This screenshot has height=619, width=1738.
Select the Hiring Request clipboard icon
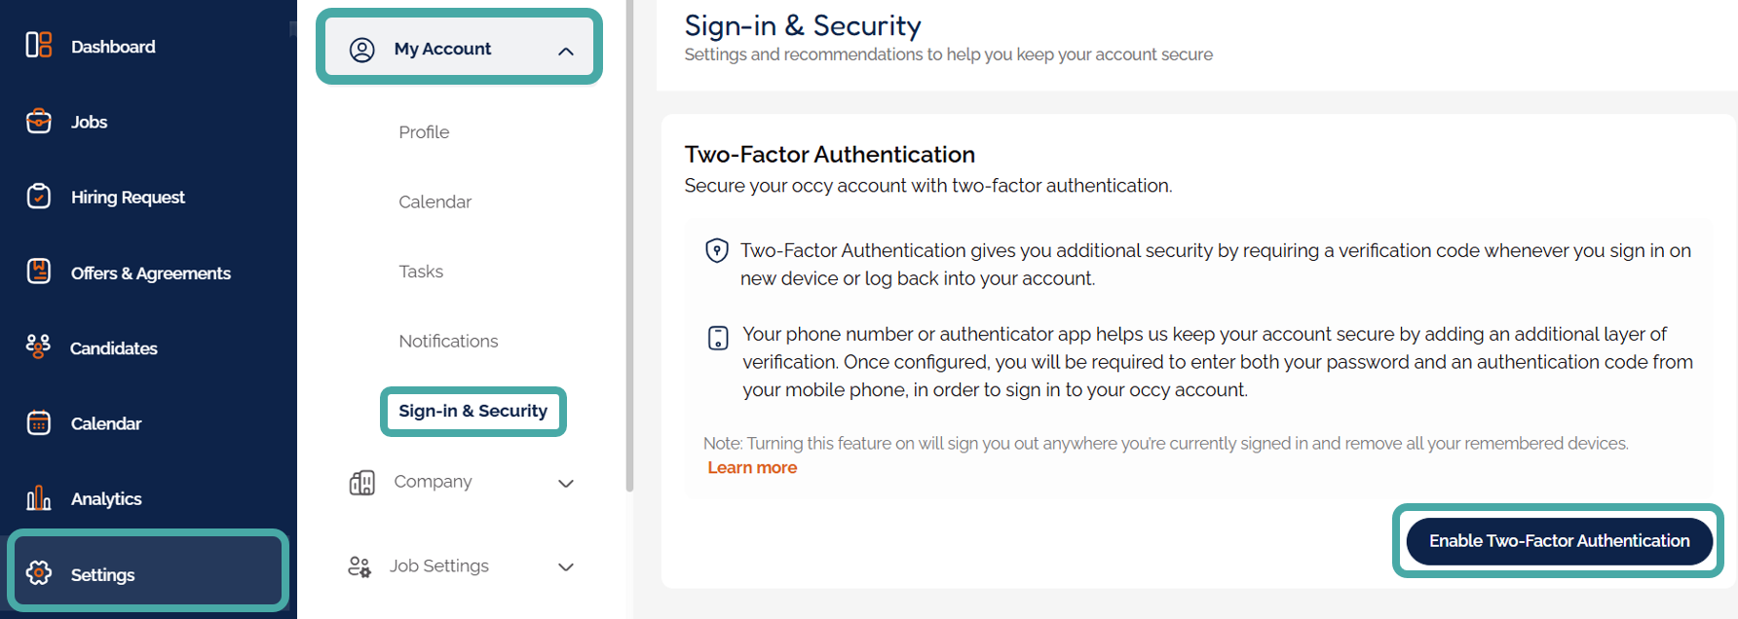pos(39,197)
